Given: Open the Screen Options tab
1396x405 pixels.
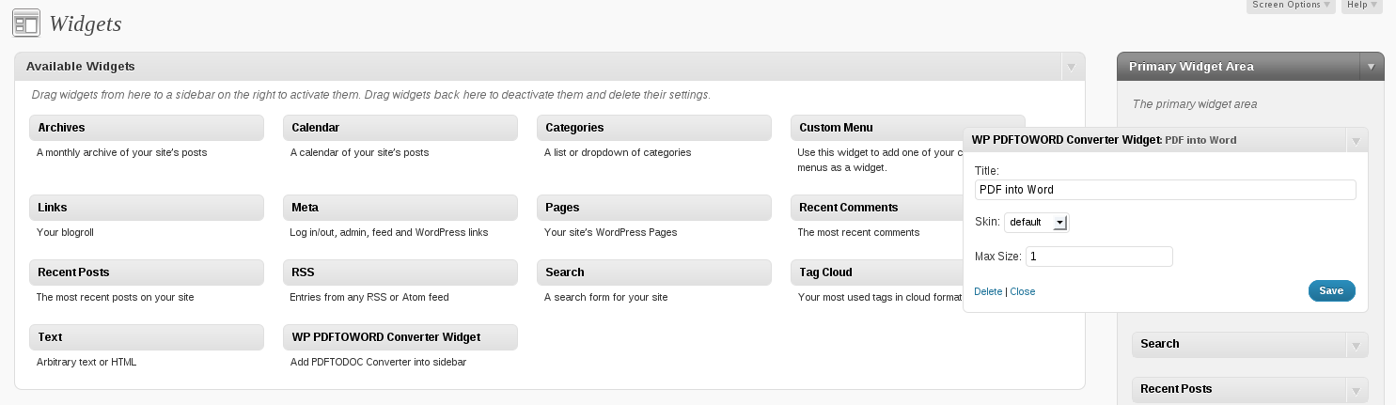Looking at the screenshot, I should coord(1291,6).
